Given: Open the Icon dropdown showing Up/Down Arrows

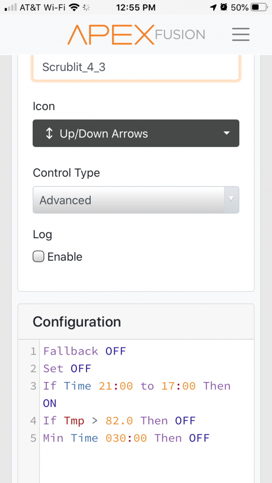Looking at the screenshot, I should 136,133.
